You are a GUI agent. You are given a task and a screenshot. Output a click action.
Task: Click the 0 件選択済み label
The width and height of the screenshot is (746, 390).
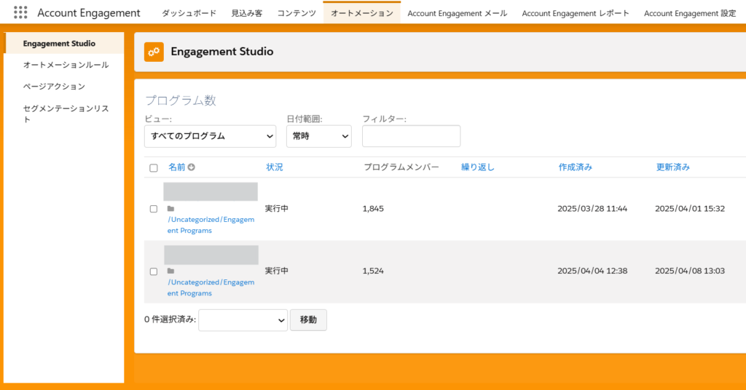tap(170, 319)
